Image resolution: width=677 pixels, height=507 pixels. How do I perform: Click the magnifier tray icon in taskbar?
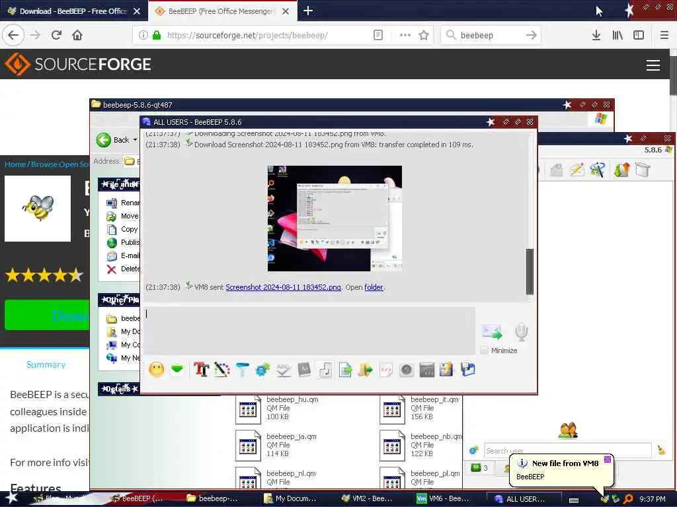[x=628, y=499]
